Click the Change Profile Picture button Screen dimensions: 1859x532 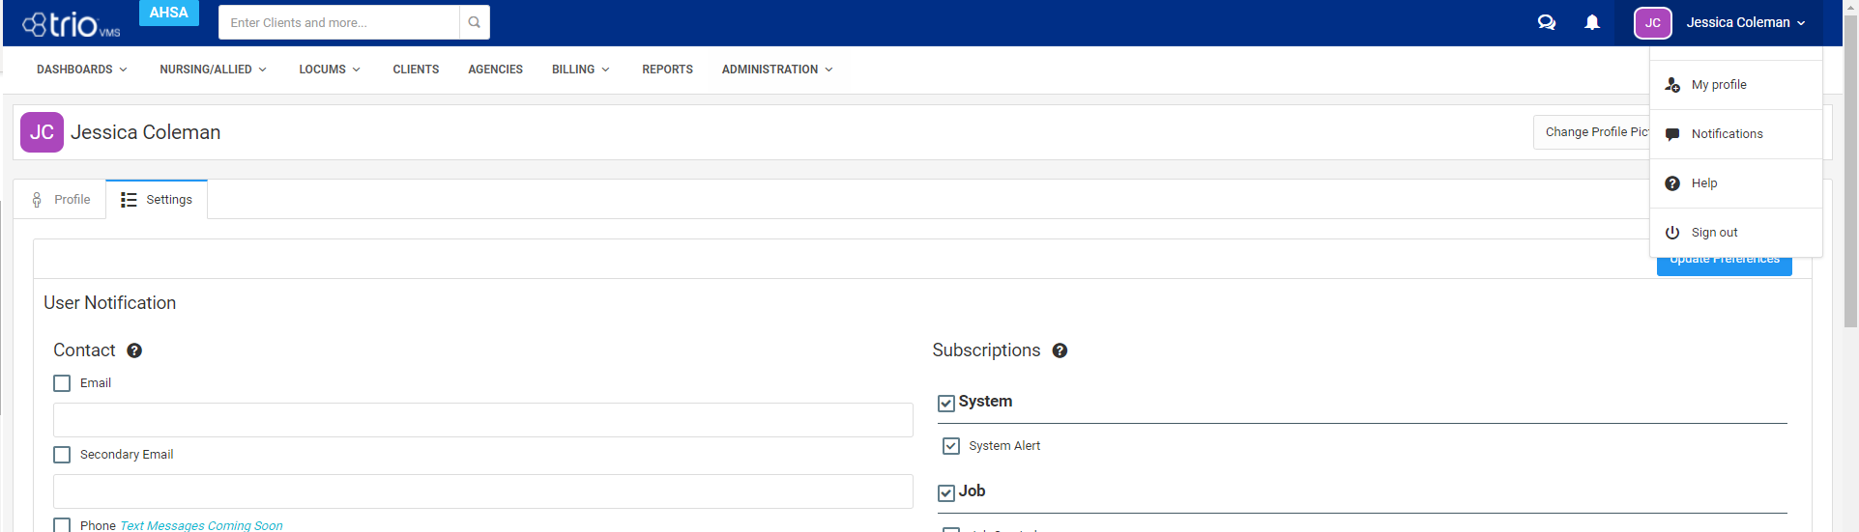pos(1591,132)
